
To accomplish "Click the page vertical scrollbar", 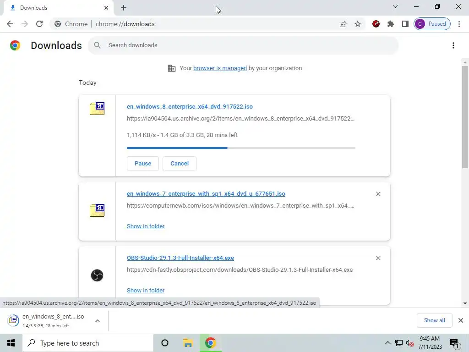I will tap(465, 117).
